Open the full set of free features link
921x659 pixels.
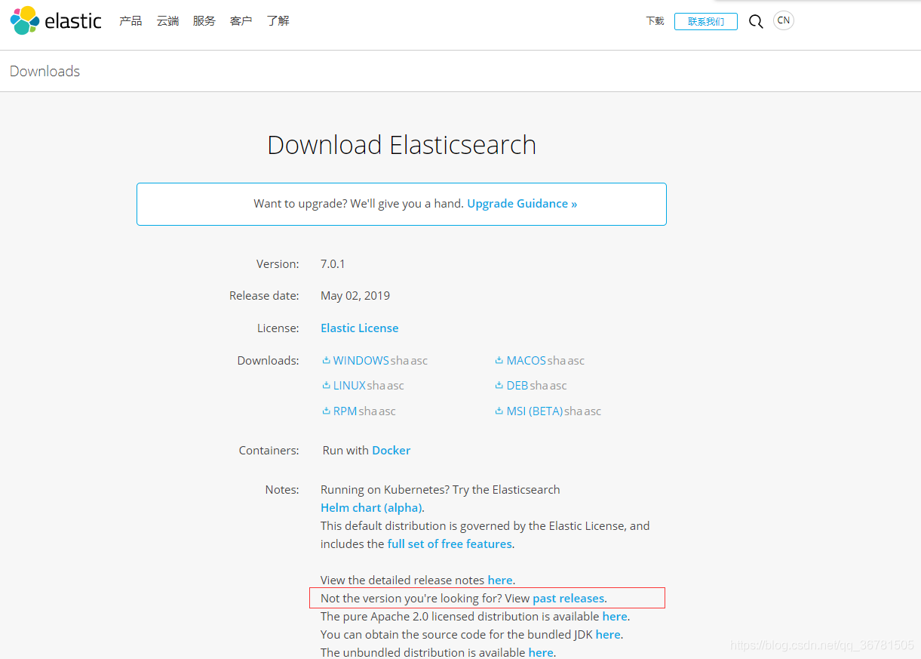pos(450,544)
